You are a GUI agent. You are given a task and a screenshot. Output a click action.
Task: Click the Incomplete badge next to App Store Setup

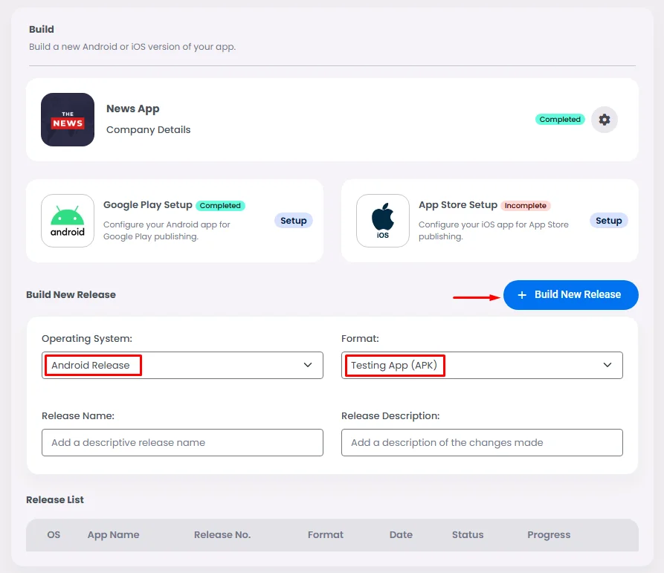click(526, 206)
